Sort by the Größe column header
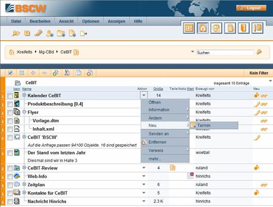Viewport: 273px width, 207px height. click(x=158, y=89)
